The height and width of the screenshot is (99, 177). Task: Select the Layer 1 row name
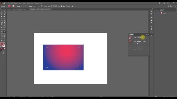[x=164, y=13]
